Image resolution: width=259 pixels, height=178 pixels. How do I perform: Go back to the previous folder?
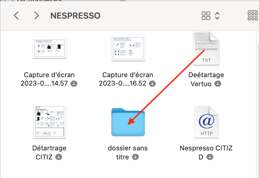click(x=16, y=15)
